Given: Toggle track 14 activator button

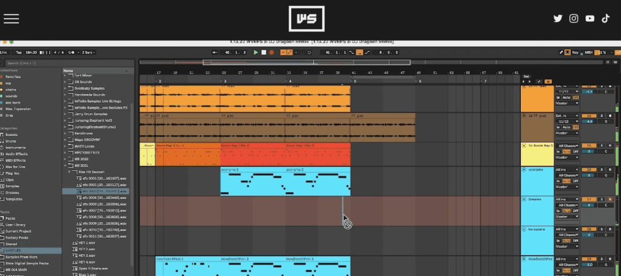Looking at the screenshot, I should coord(588,116).
